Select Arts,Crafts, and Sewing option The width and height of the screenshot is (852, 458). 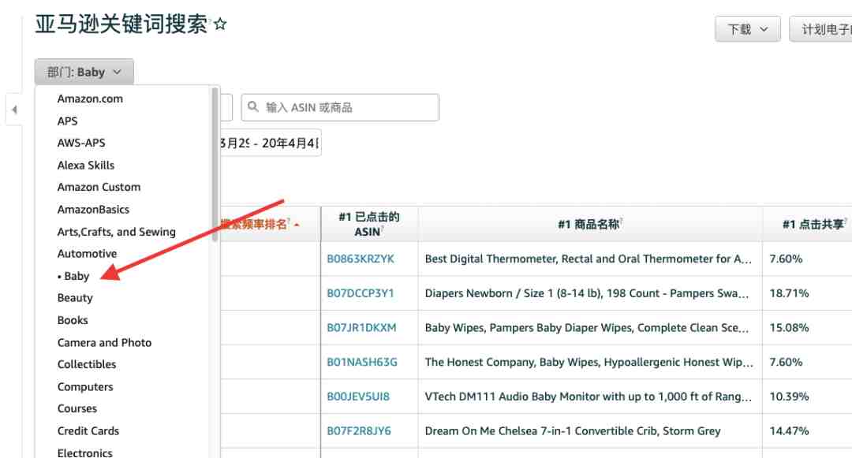coord(116,232)
